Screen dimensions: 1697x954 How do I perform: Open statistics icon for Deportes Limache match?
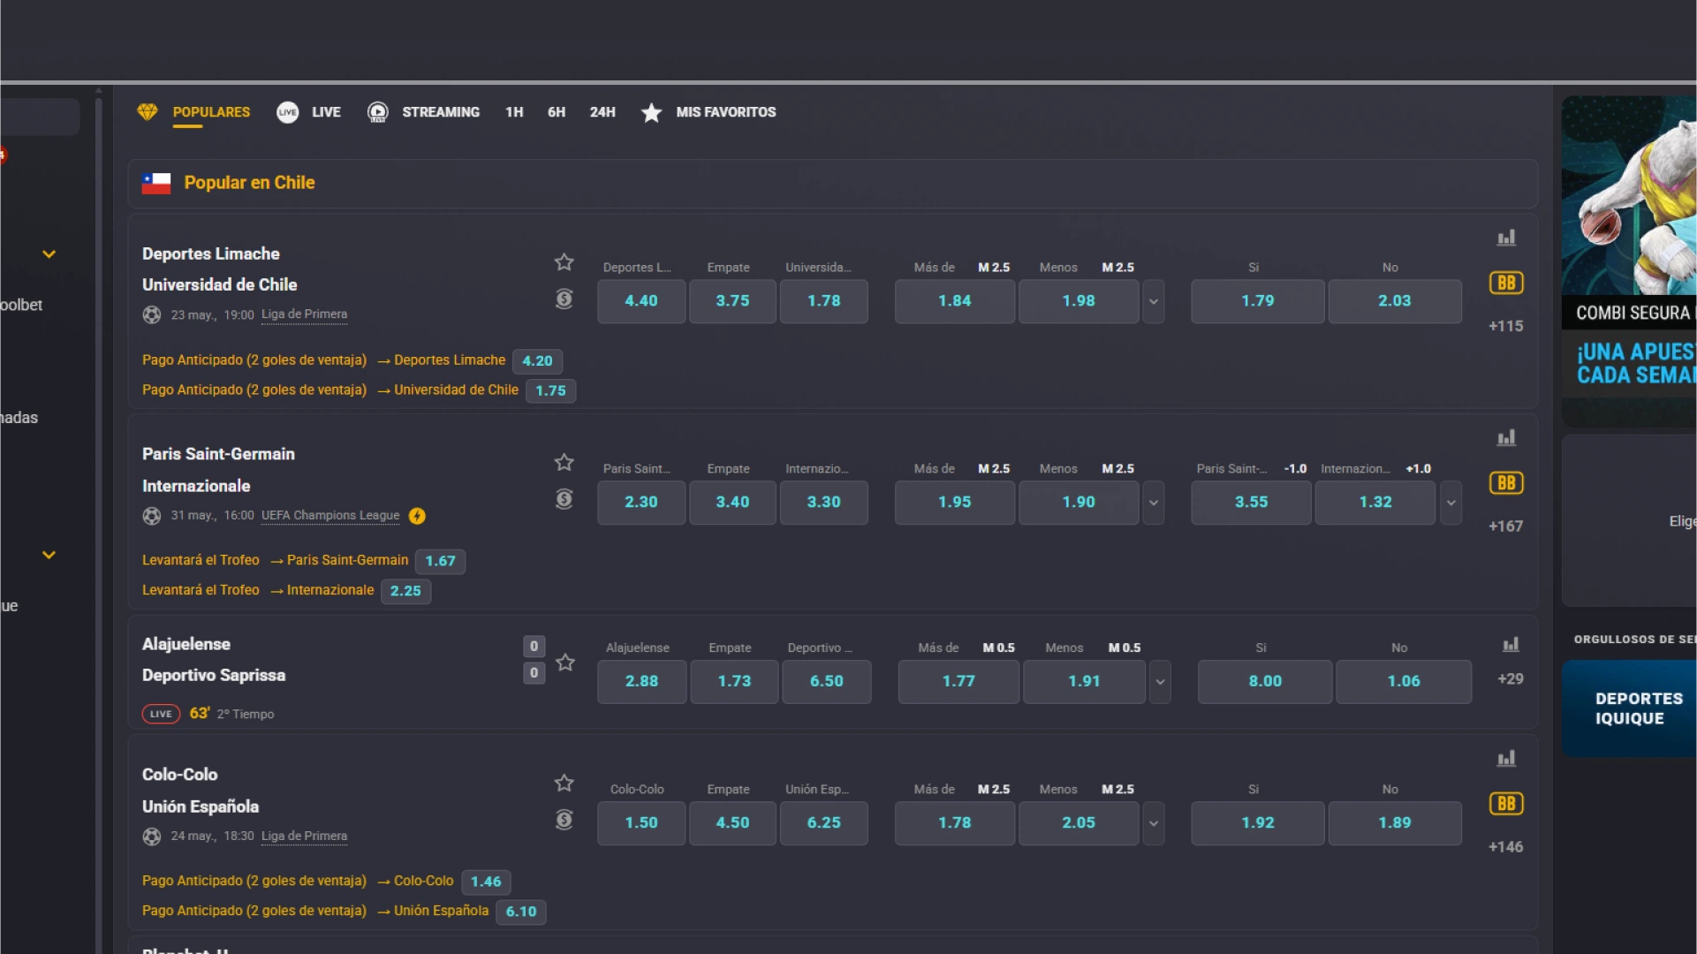pos(1506,238)
